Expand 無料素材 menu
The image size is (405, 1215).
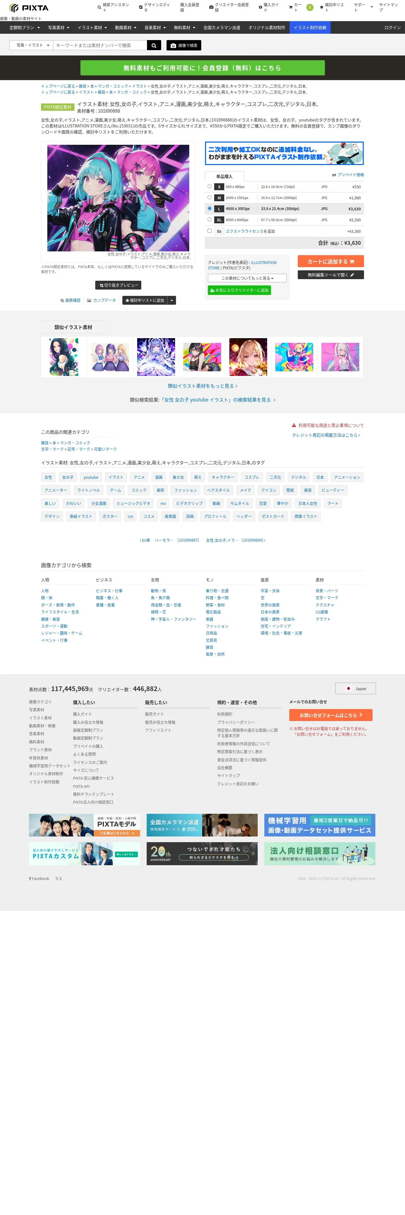pyautogui.click(x=184, y=28)
